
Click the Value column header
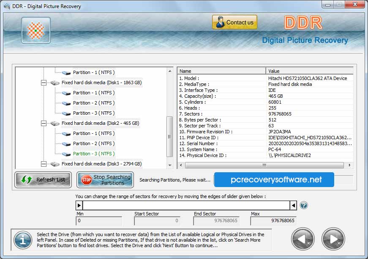(x=310, y=71)
